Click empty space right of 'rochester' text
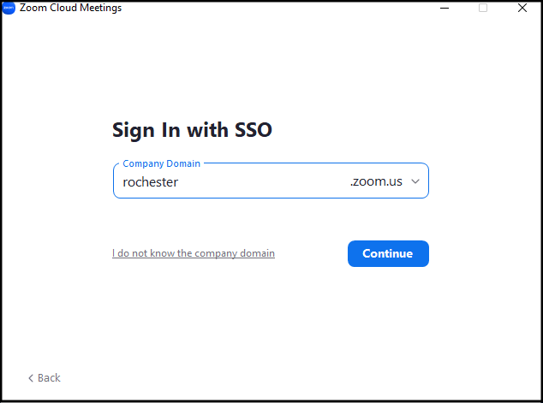543x403 pixels. pyautogui.click(x=263, y=182)
